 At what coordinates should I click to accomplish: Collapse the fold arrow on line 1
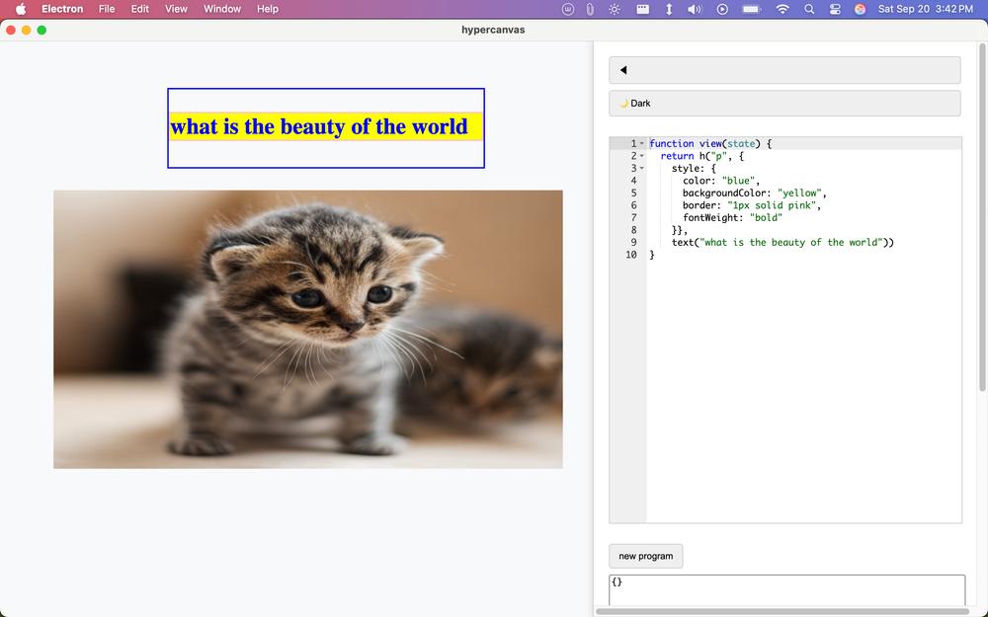coord(641,144)
